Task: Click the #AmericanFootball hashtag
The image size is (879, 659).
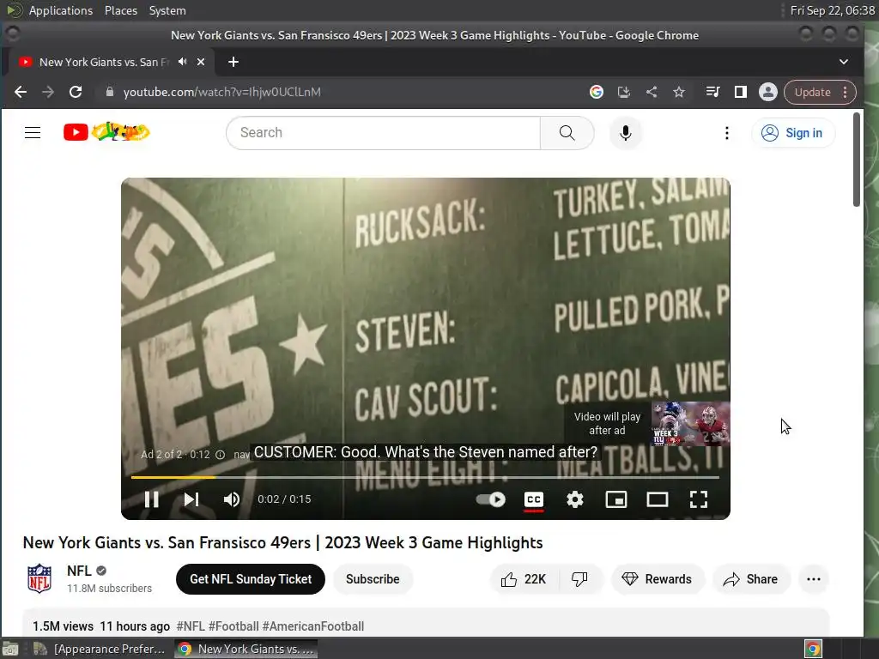Action: (312, 626)
